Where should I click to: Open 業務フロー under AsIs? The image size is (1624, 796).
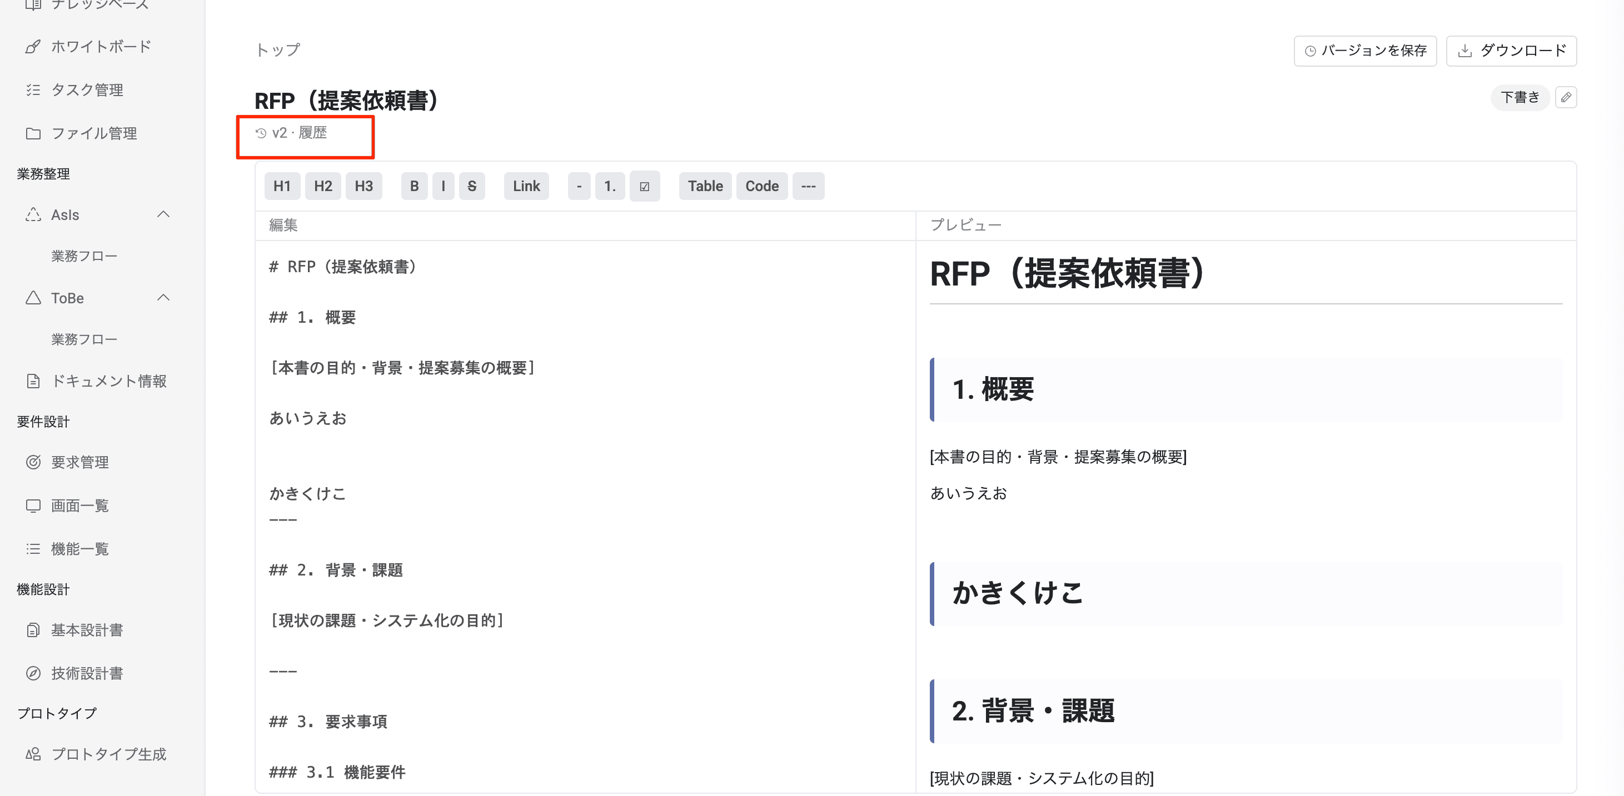84,256
